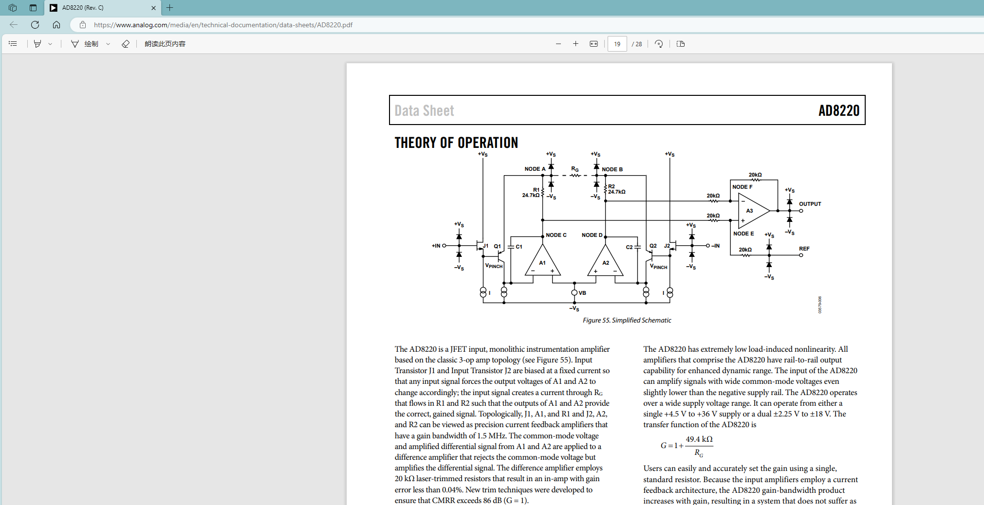Switch to the AD8220 (Rev. C) tab
This screenshot has height=505, width=984.
(x=102, y=8)
